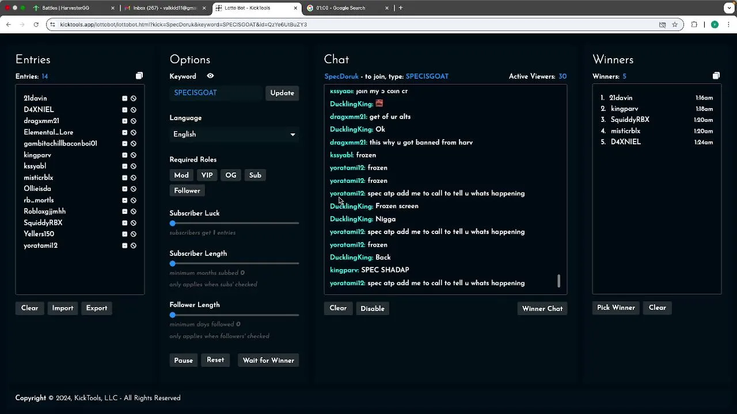Open the Language dropdown showing English
The image size is (737, 414).
coord(234,135)
